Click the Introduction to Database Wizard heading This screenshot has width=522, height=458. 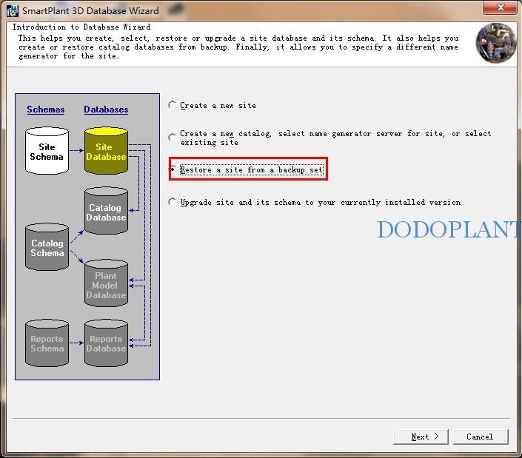[x=81, y=27]
